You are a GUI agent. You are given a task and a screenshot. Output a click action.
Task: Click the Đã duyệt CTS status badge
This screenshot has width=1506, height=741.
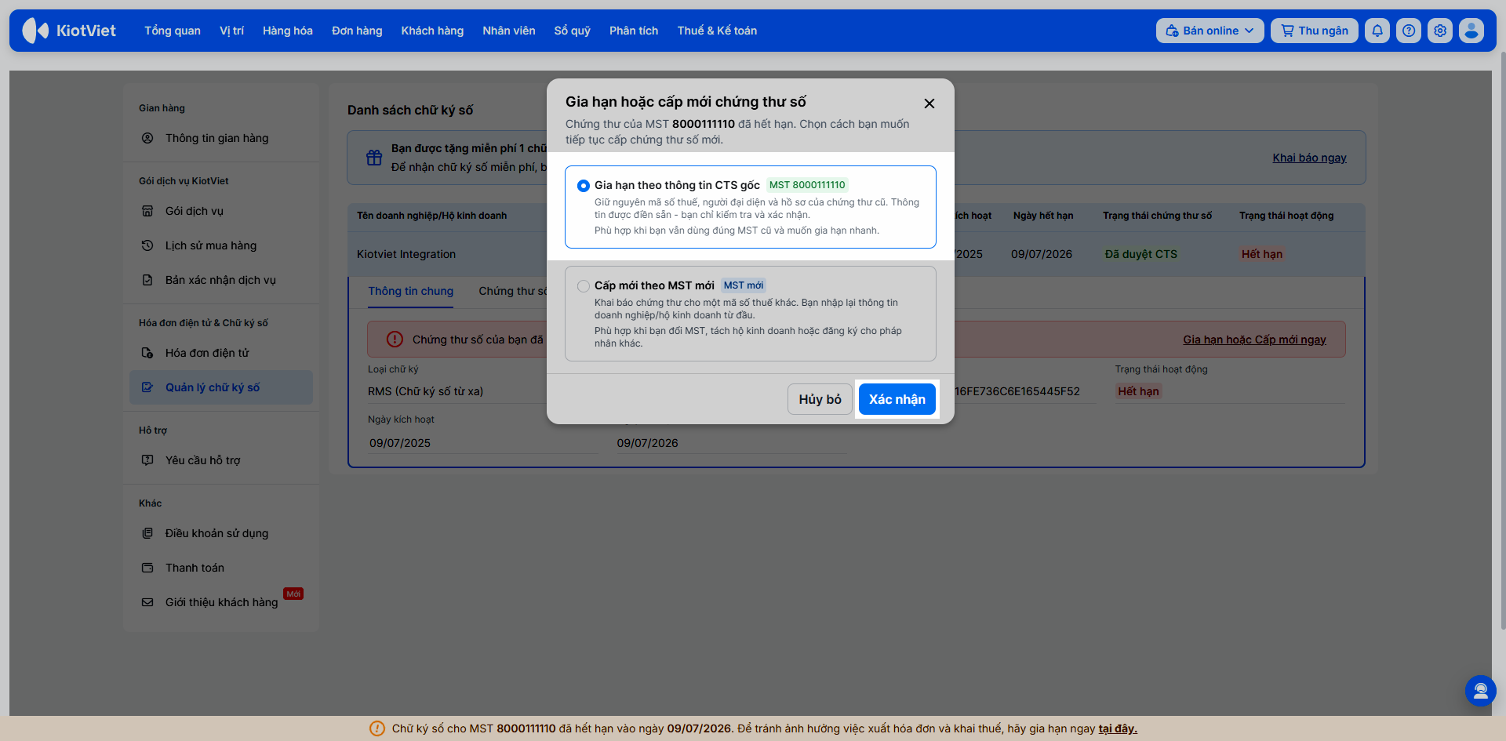click(1140, 254)
